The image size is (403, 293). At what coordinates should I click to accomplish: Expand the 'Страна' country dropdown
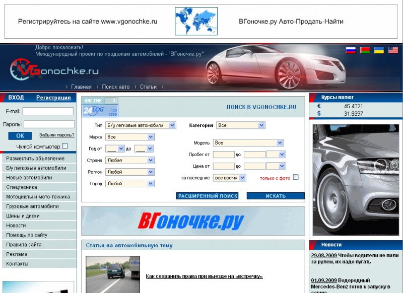(x=130, y=160)
